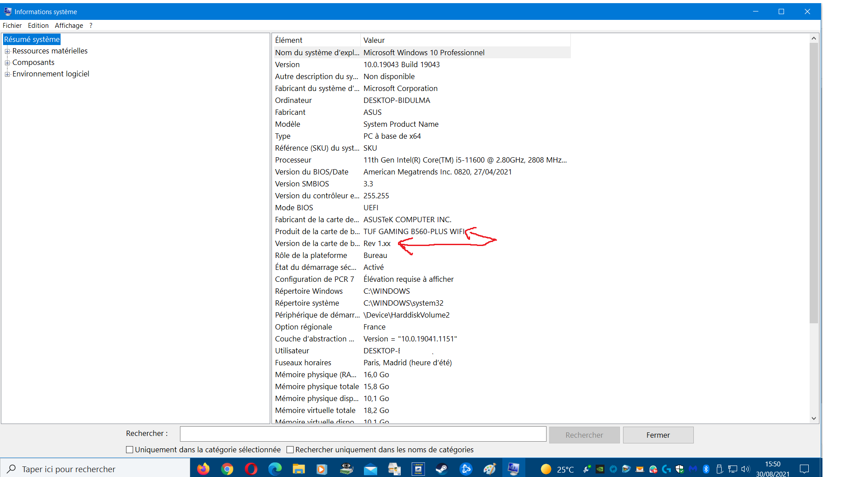This screenshot has height=477, width=849.
Task: Select the Rev 1.xx value
Action: coord(377,243)
